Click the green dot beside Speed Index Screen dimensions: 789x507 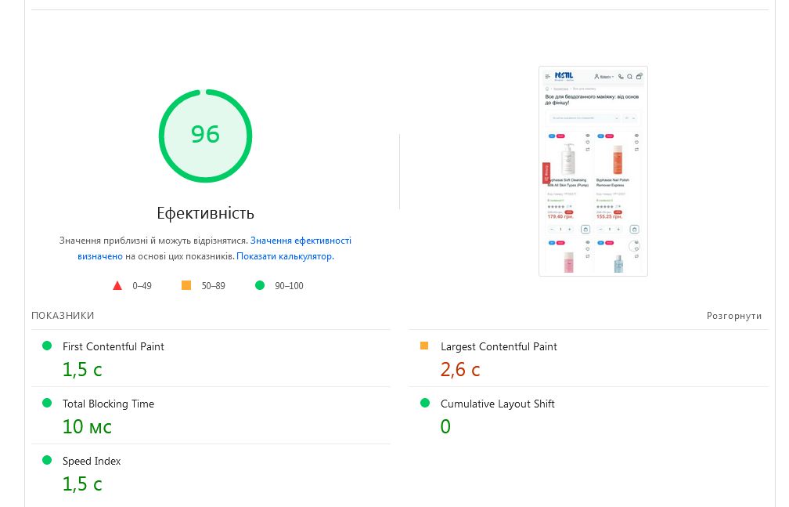pos(46,460)
